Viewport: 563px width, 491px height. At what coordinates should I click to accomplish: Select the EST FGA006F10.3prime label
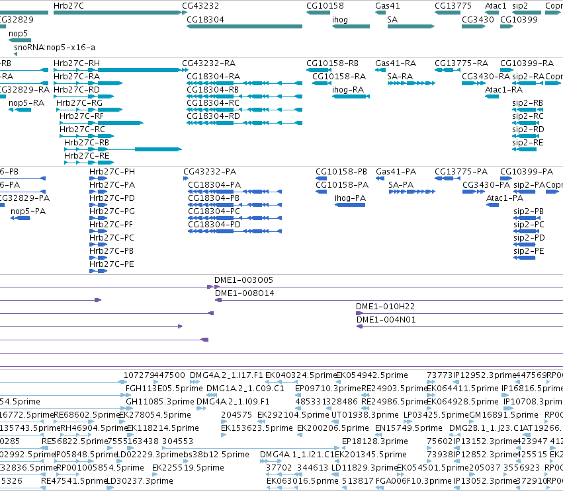[413, 481]
